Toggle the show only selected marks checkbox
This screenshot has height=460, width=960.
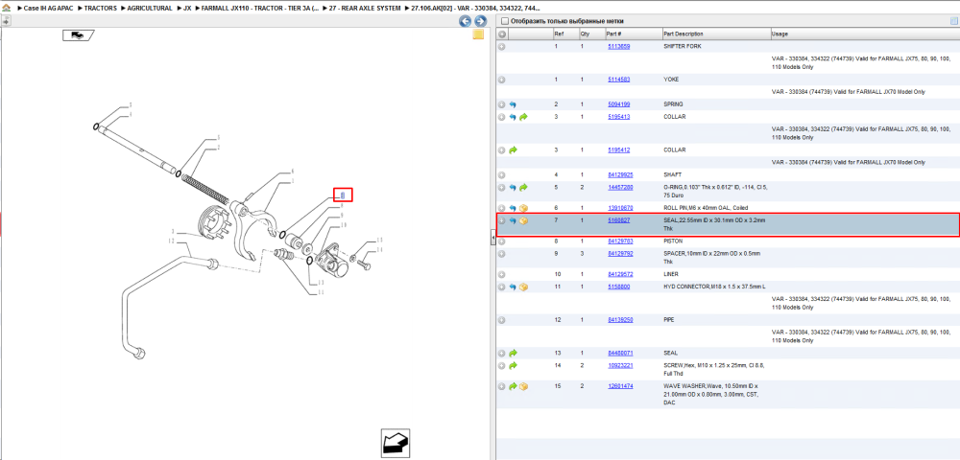tap(505, 21)
